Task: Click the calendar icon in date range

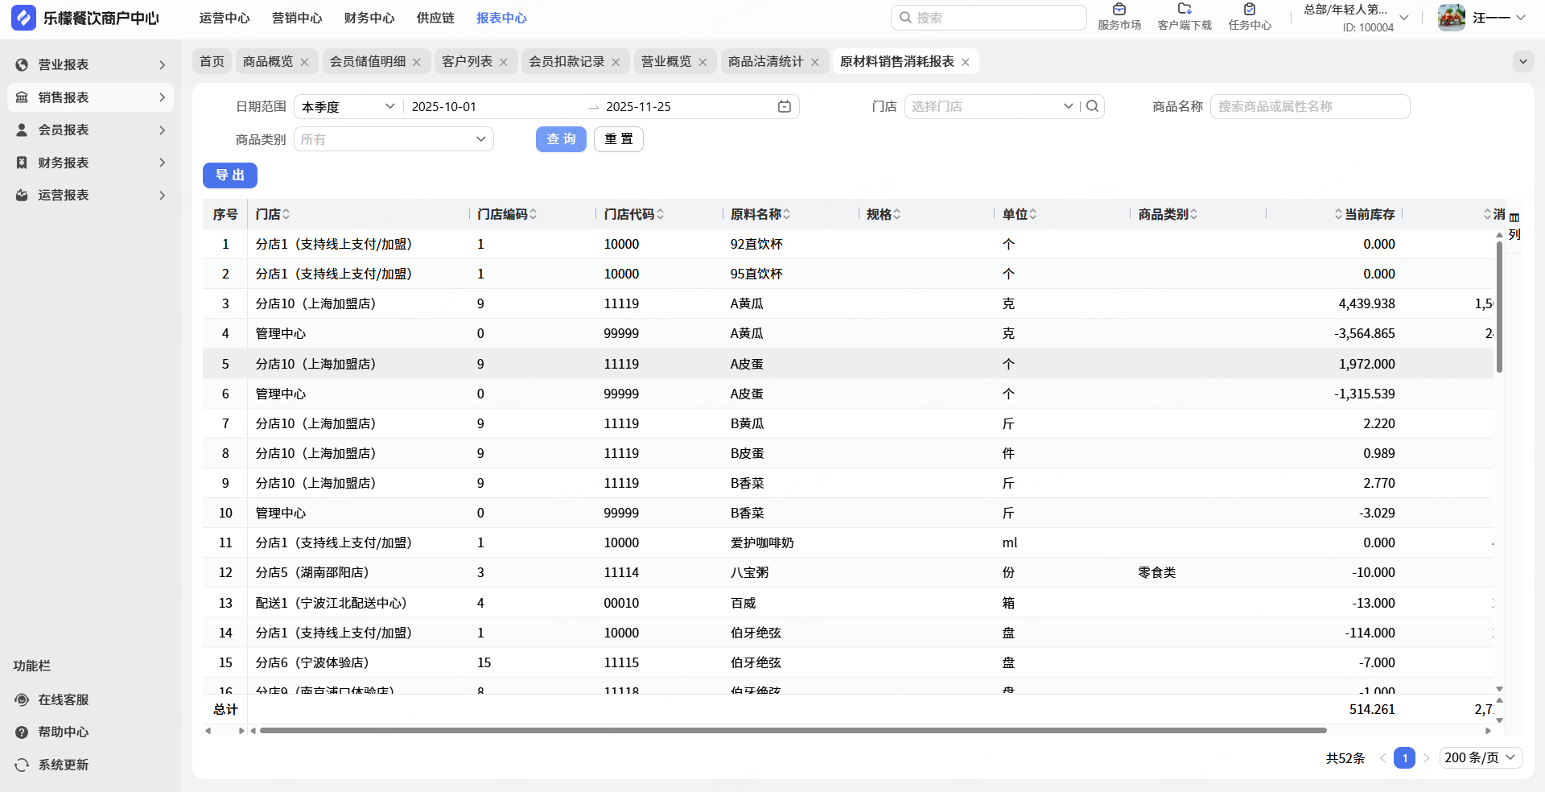Action: pos(784,106)
